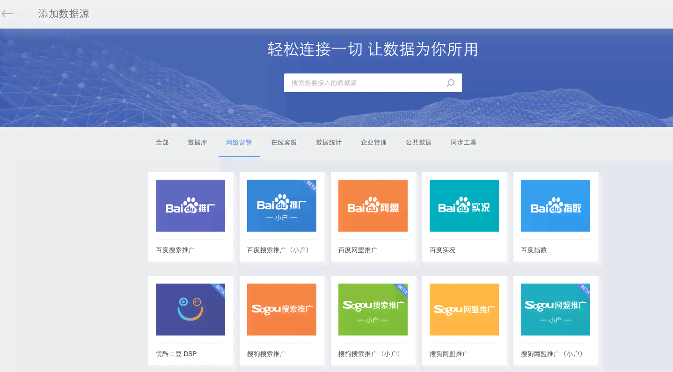This screenshot has height=372, width=673.
Task: Click the 百度搜索推广 label
Action: point(176,250)
